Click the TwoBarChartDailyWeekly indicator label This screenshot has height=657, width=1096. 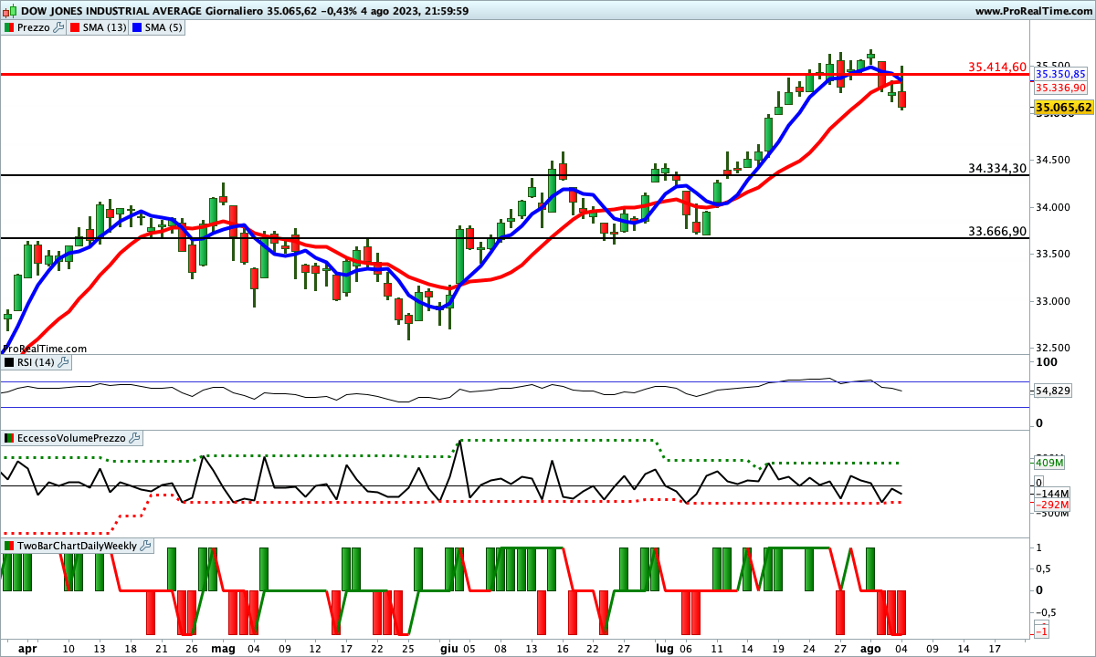pos(77,546)
